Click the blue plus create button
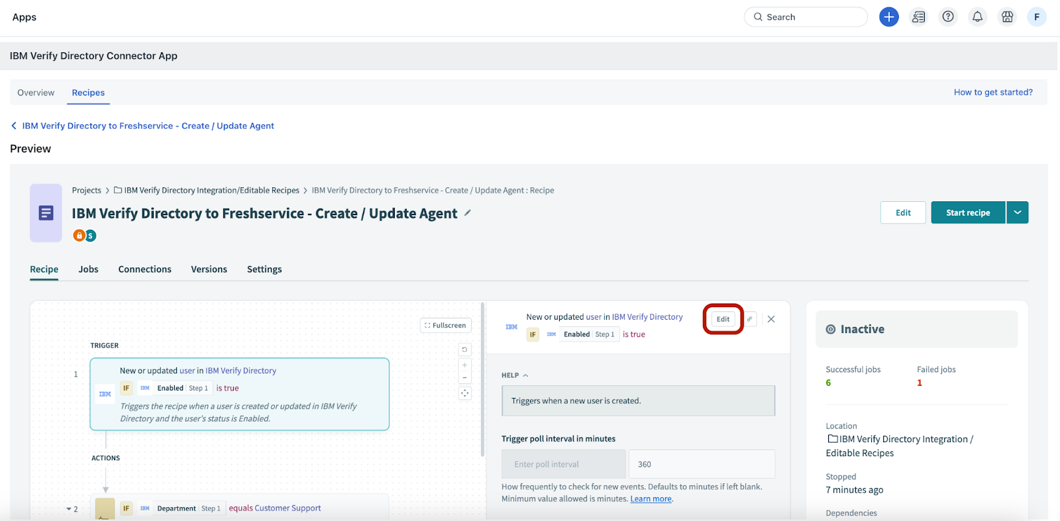The width and height of the screenshot is (1060, 521). (x=888, y=17)
